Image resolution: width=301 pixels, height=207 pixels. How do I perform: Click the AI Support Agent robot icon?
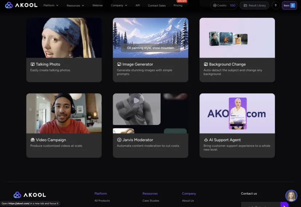click(206, 140)
